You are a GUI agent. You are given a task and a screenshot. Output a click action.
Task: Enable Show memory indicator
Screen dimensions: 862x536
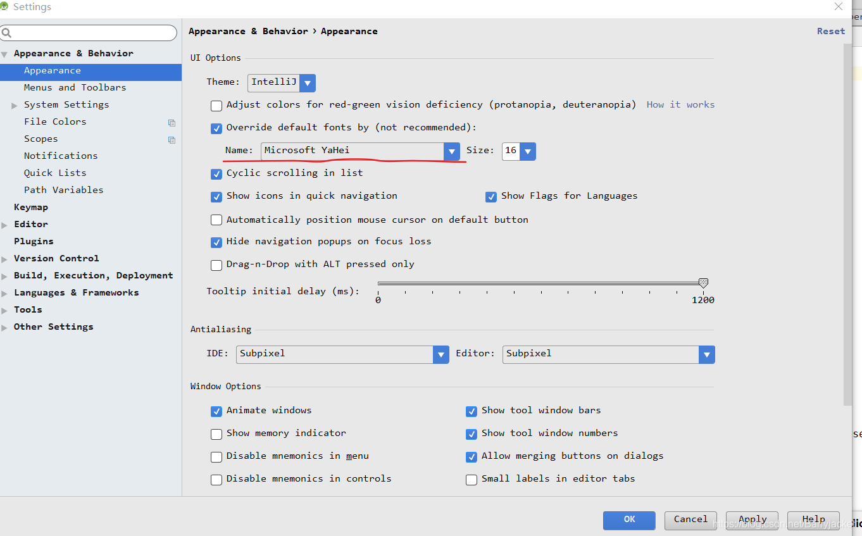[216, 434]
